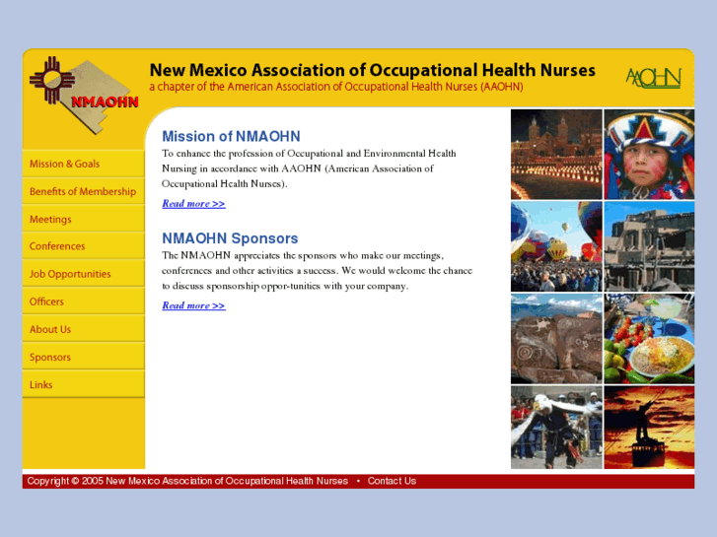Click Read more under Mission of NMAOHN
Screen dimensions: 717x537
(193, 204)
